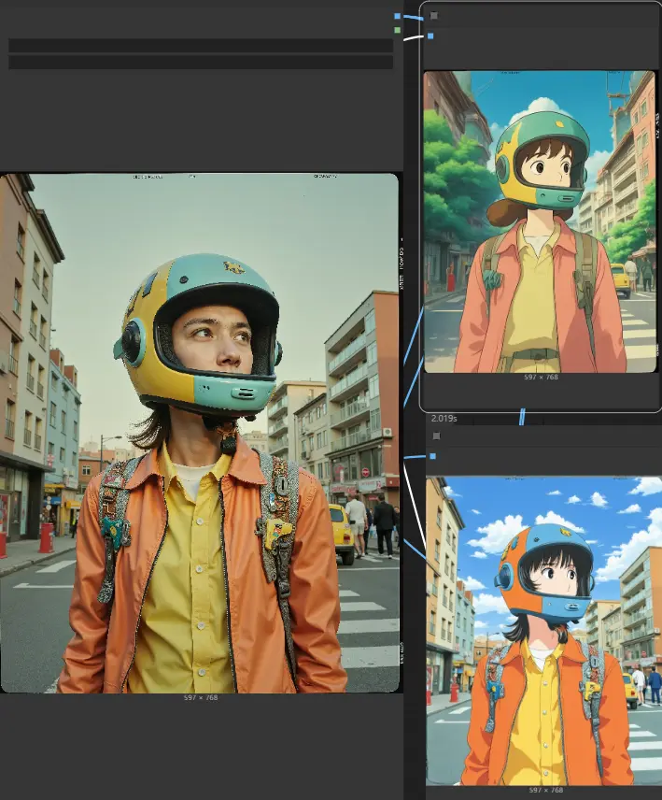662x800 pixels.
Task: Open the orange-helmet anime image preview
Action: [543, 631]
